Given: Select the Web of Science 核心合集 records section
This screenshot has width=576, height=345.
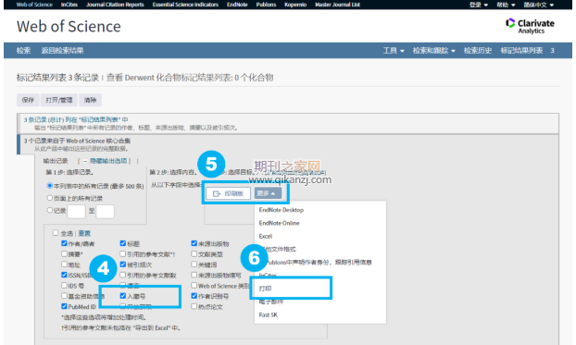Looking at the screenshot, I should pyautogui.click(x=77, y=141).
